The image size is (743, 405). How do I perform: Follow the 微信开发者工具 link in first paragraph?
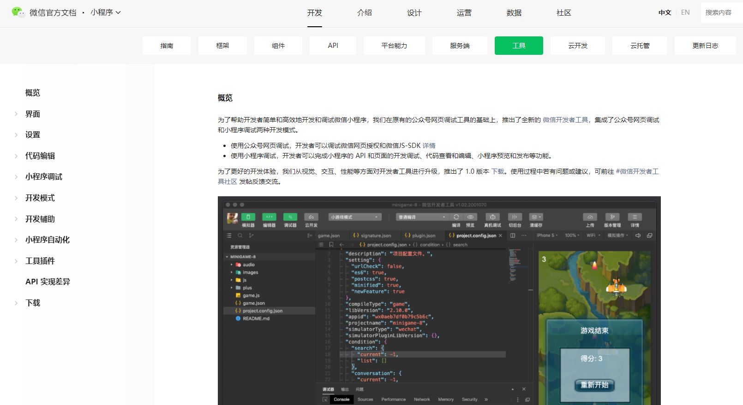565,120
